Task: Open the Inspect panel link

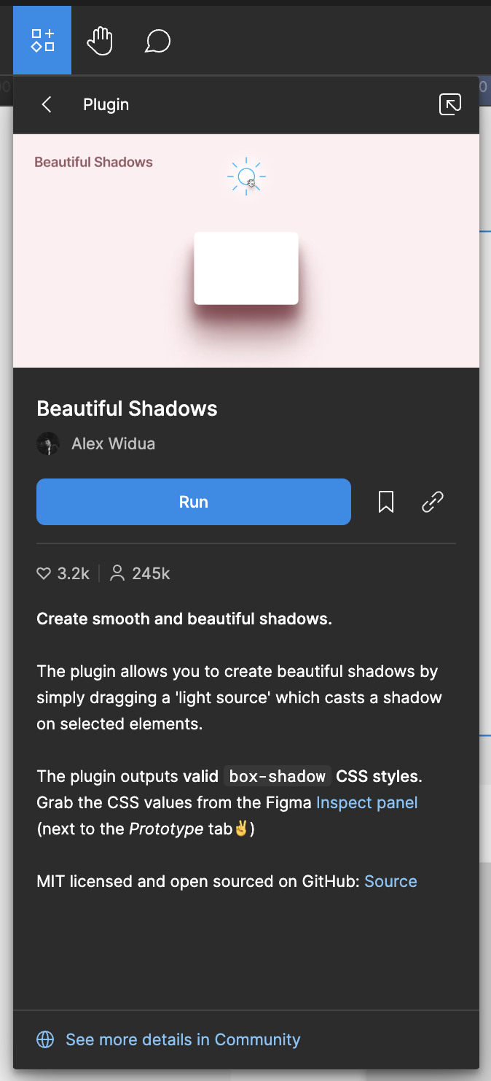Action: [x=366, y=802]
